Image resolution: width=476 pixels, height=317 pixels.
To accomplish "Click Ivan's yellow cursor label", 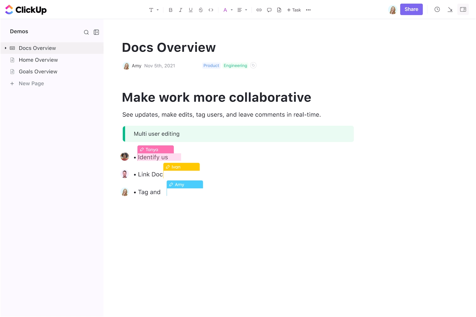I will tap(182, 167).
